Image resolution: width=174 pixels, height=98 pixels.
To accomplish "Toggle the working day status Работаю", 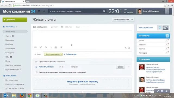I will (x=129, y=13).
